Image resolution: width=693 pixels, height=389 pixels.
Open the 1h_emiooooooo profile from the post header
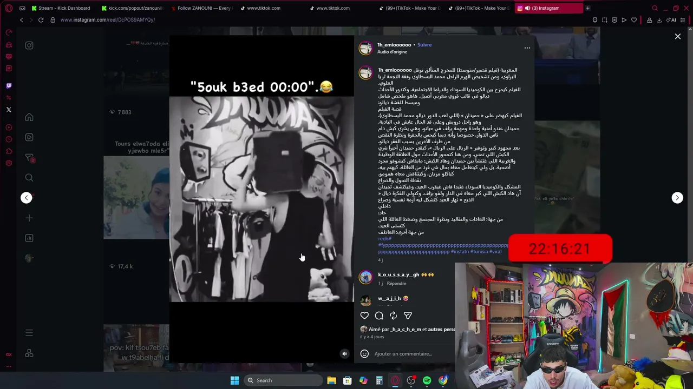point(394,45)
